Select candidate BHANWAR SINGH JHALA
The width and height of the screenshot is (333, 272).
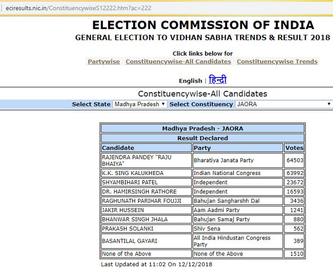click(147, 219)
